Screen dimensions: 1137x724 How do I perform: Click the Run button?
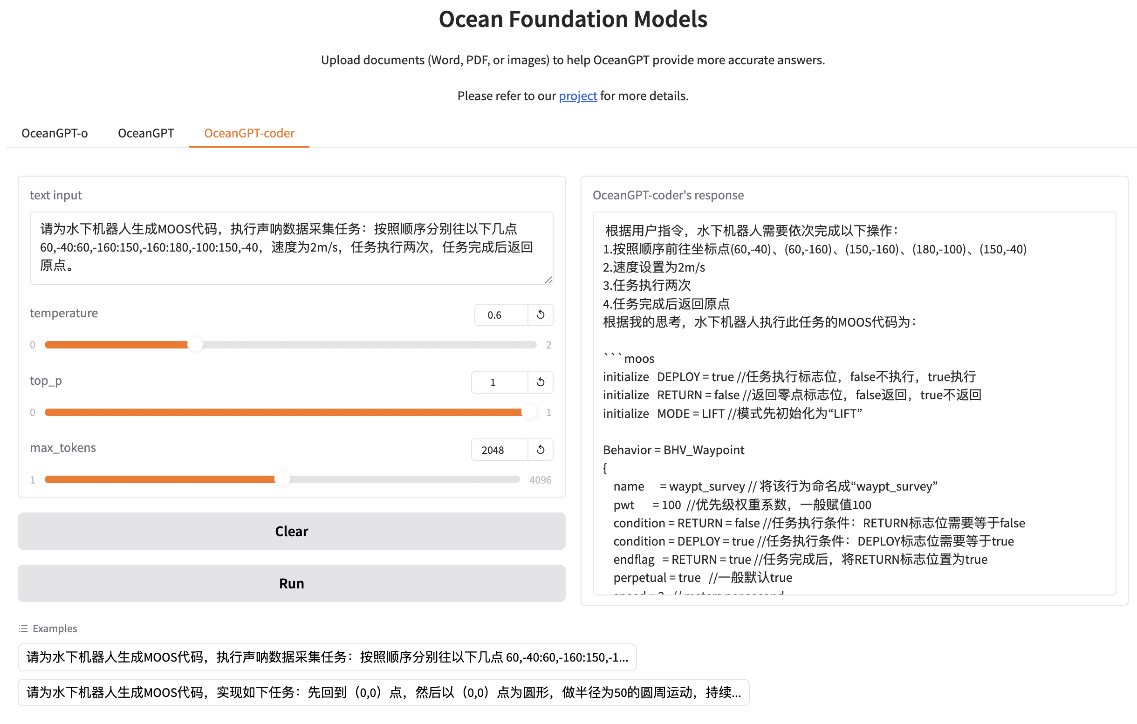coord(291,583)
